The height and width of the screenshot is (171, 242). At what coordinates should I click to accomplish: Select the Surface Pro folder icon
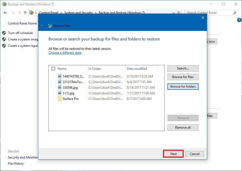60,99
